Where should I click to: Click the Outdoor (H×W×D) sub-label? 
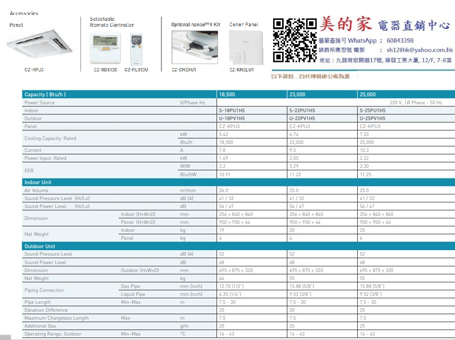coord(140,271)
